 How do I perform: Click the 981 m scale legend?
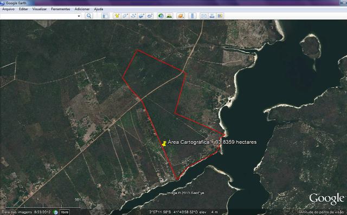[x=80, y=199]
